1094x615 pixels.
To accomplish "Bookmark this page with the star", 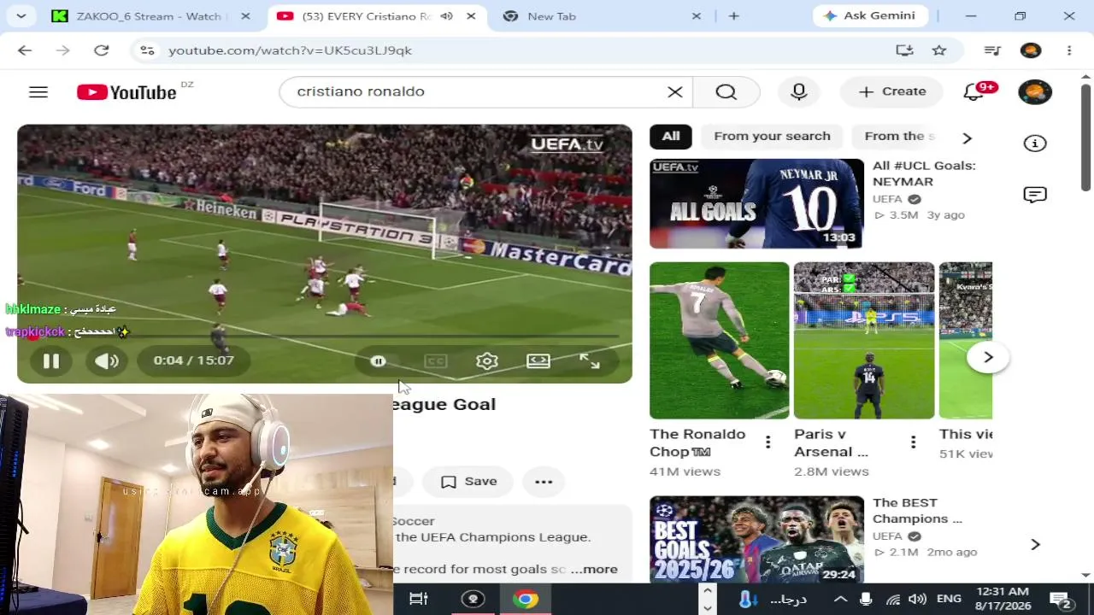I will click(939, 50).
